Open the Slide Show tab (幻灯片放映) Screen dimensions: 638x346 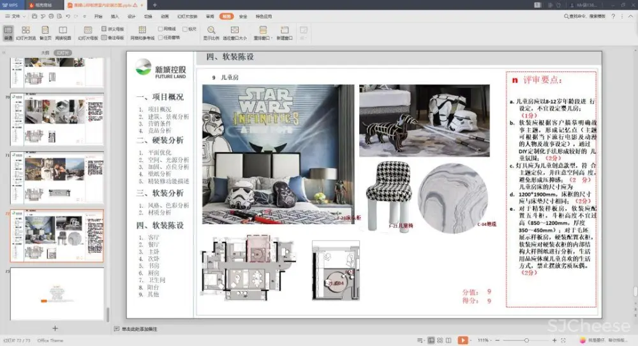tap(187, 16)
